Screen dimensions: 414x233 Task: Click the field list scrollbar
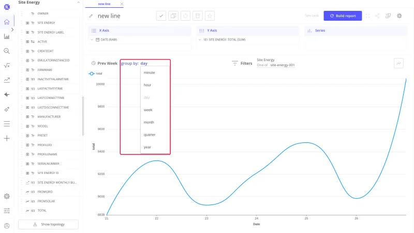83,115
